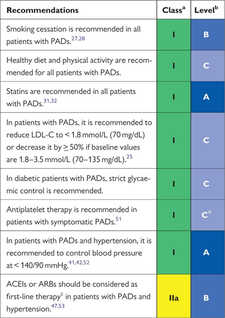Click the Class column header

173,10
